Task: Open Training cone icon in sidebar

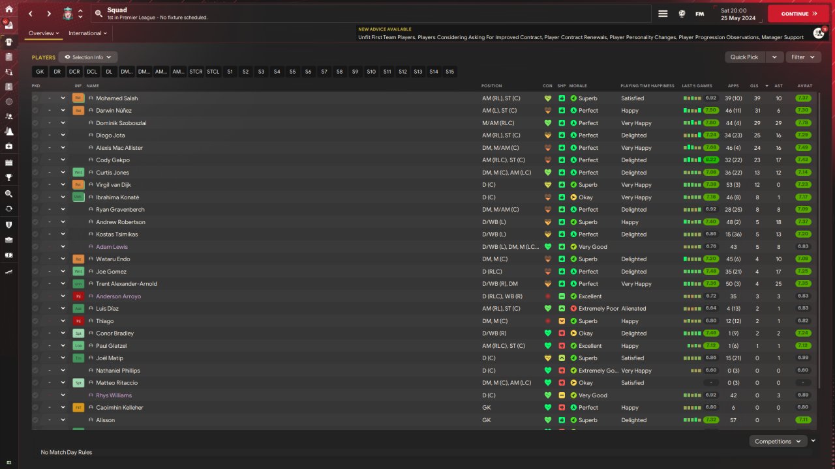Action: pos(9,132)
